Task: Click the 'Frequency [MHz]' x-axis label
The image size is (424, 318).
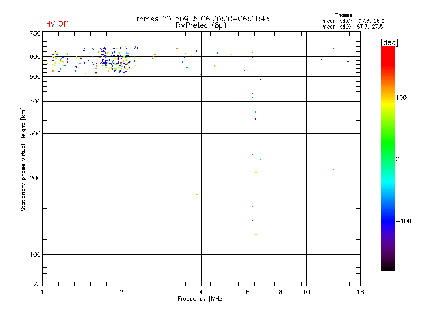Action: 201,299
